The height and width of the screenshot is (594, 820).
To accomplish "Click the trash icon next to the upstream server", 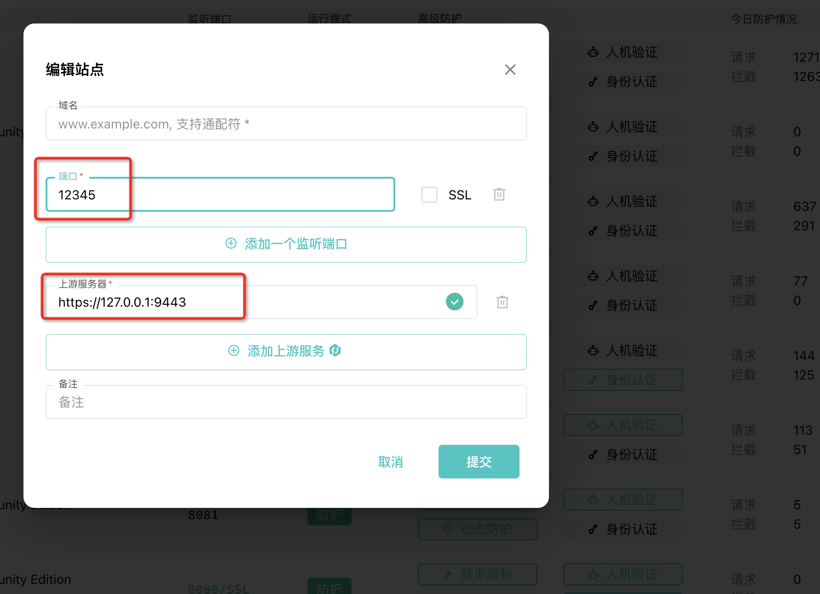I will pos(502,302).
